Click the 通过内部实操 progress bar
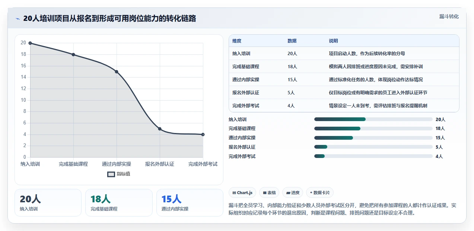 coord(373,138)
